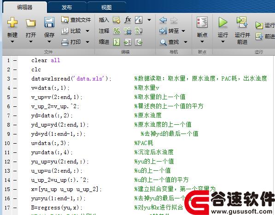Set breakpoint dash on line 3
The height and width of the screenshot is (215, 275).
coord(15,79)
